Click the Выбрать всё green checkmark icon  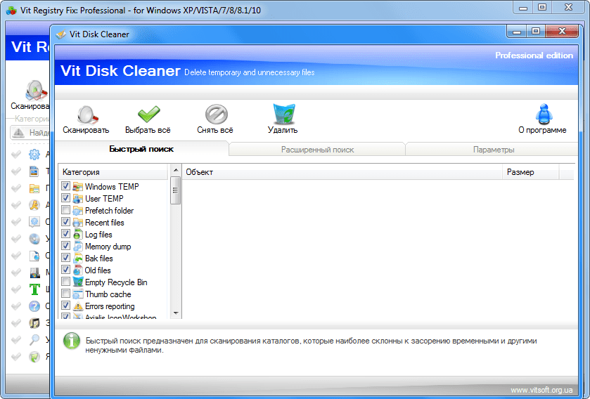click(148, 115)
